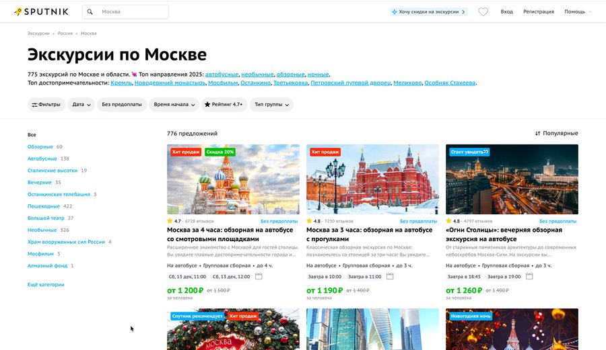Open title Москва за 4 часа tour
Screen dimensions: 606x350
pos(230,234)
